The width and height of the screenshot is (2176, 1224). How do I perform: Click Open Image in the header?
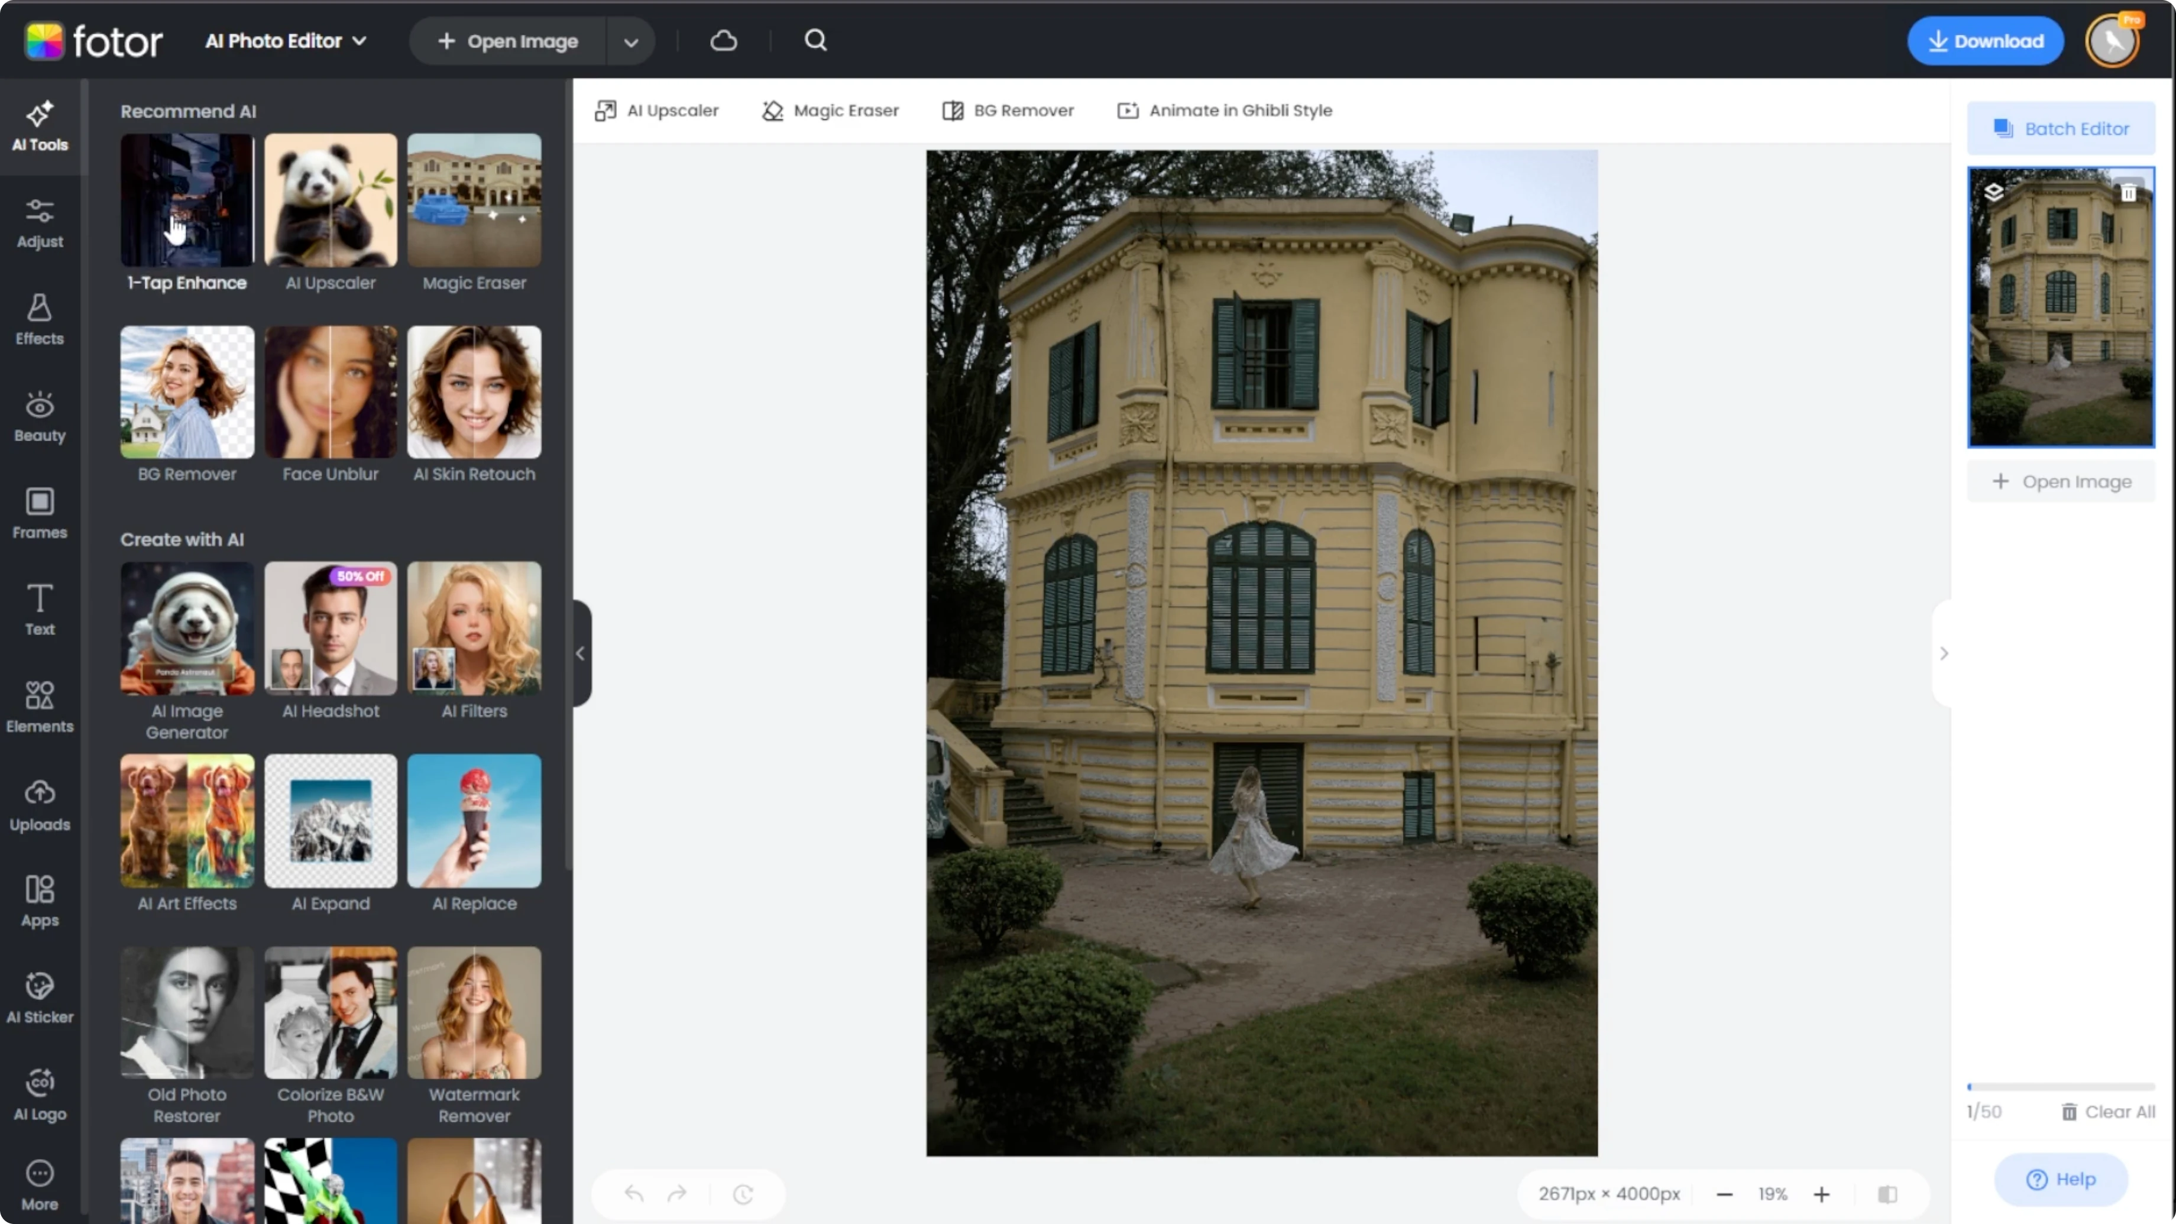pyautogui.click(x=508, y=41)
